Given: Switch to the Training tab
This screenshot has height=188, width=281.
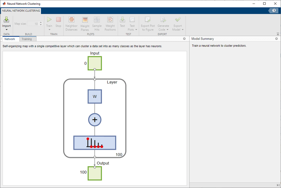Looking at the screenshot, I should 27,39.
